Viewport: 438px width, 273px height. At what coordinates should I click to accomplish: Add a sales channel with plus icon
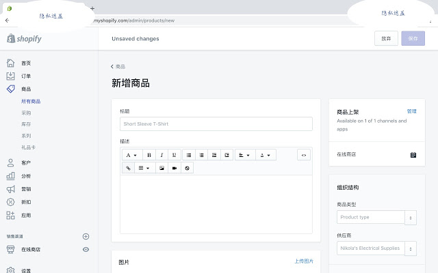[x=86, y=237]
